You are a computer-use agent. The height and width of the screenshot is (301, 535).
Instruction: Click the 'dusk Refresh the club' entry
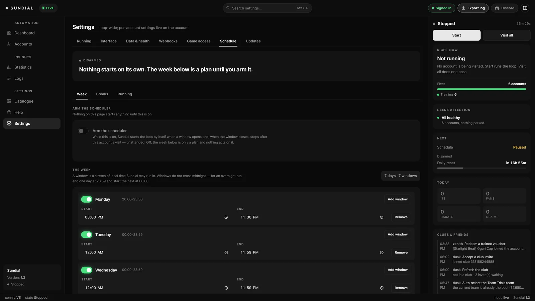pos(483,272)
